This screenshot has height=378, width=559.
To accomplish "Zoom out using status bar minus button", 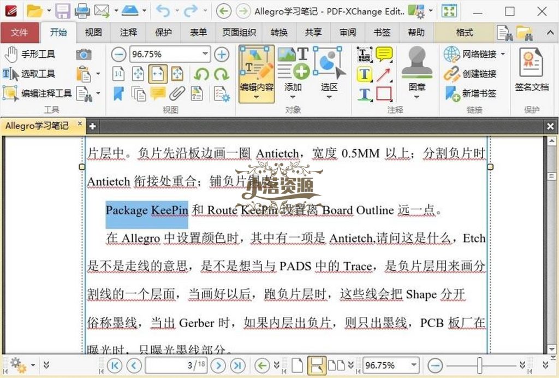I will pos(435,365).
